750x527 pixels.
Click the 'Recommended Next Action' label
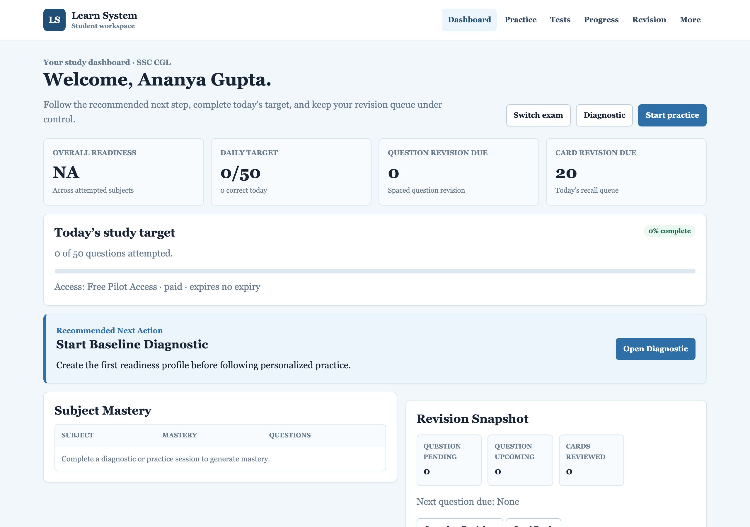(x=110, y=331)
